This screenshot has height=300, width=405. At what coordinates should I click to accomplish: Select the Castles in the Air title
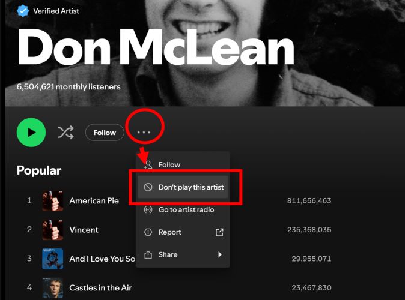[101, 287]
